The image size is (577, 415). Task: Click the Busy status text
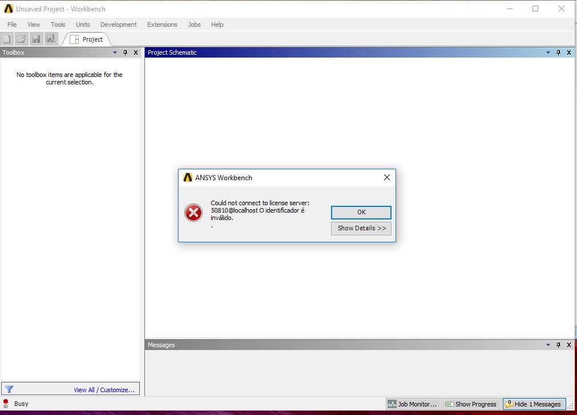click(x=21, y=404)
